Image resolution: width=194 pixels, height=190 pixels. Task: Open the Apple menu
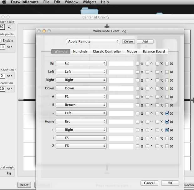4,2
